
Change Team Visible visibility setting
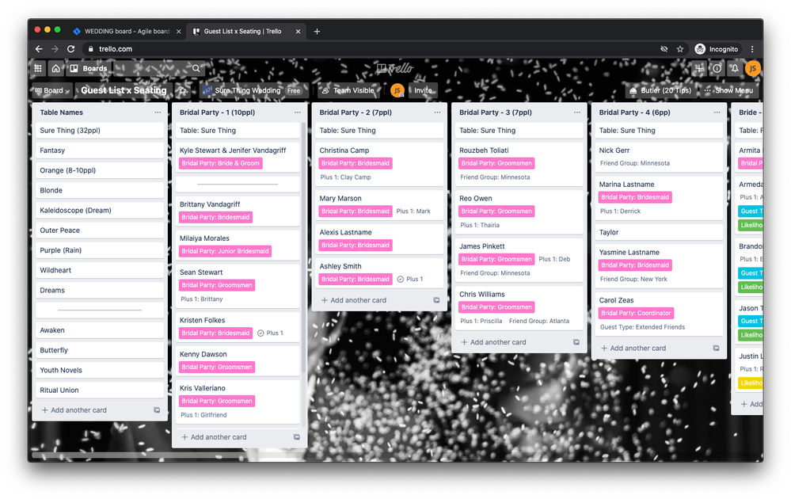(x=348, y=90)
